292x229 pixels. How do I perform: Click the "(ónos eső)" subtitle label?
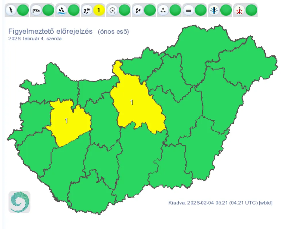tap(113, 32)
